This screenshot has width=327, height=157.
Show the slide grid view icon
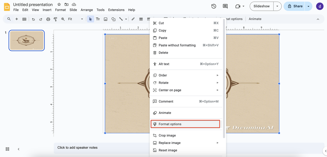7,149
